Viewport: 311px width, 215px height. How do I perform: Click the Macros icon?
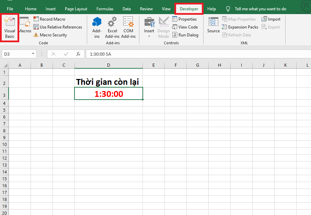pos(25,26)
